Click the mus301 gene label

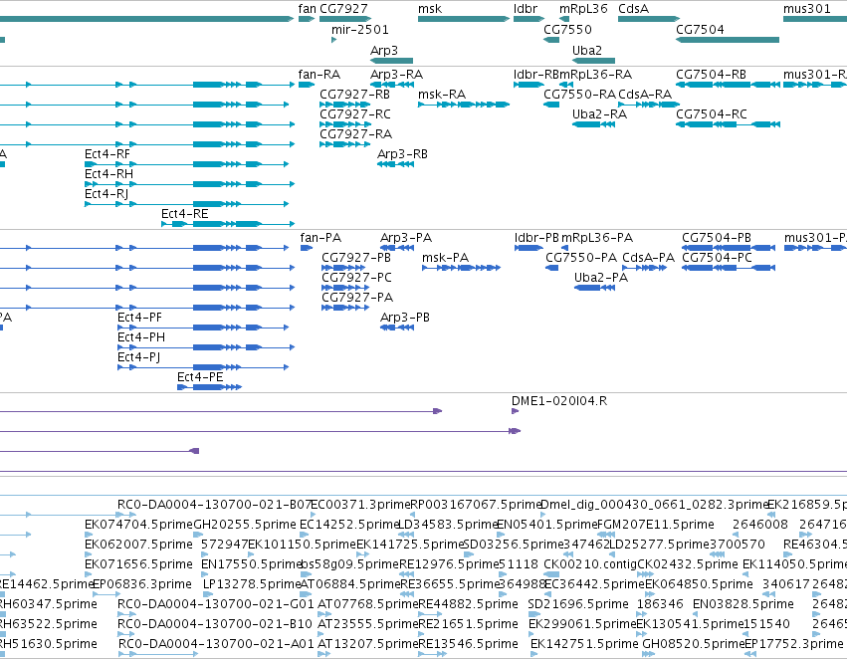tap(807, 9)
